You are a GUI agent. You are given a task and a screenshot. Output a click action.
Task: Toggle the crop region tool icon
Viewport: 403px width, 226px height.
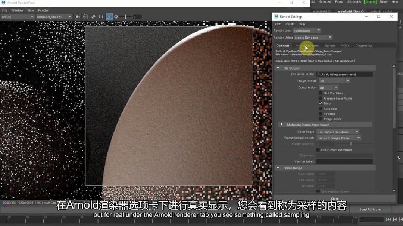pos(109,17)
